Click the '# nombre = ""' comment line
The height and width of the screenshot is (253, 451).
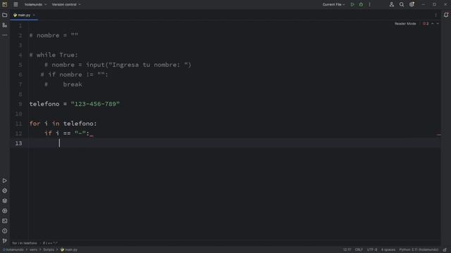pos(54,36)
